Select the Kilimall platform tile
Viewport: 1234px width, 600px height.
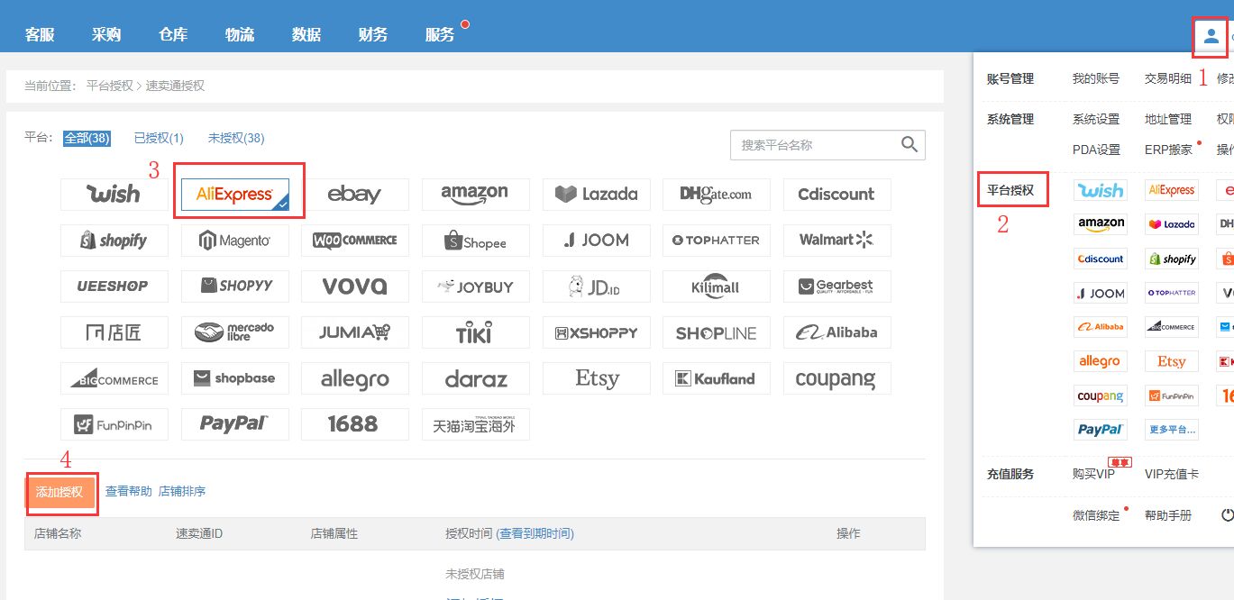click(717, 286)
